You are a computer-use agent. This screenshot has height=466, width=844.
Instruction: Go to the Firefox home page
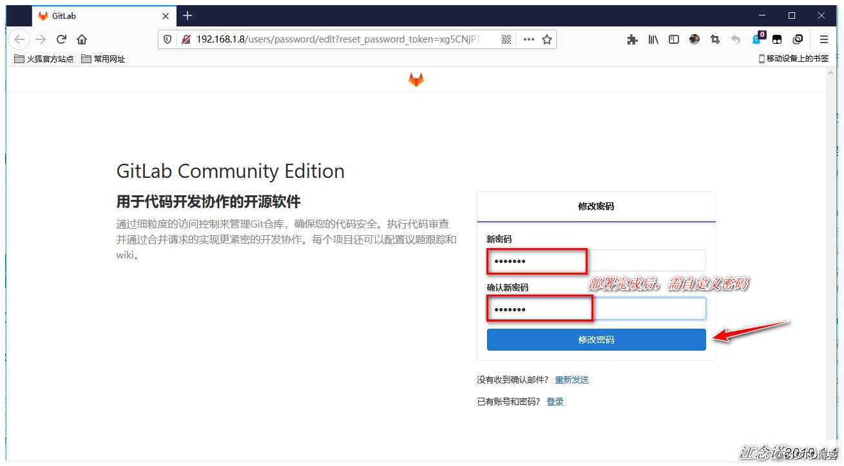[x=81, y=39]
